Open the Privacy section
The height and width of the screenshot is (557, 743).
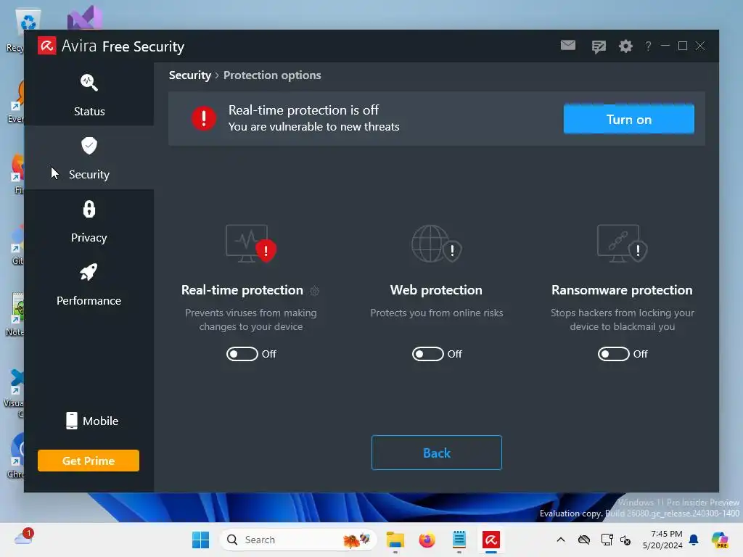pyautogui.click(x=89, y=221)
